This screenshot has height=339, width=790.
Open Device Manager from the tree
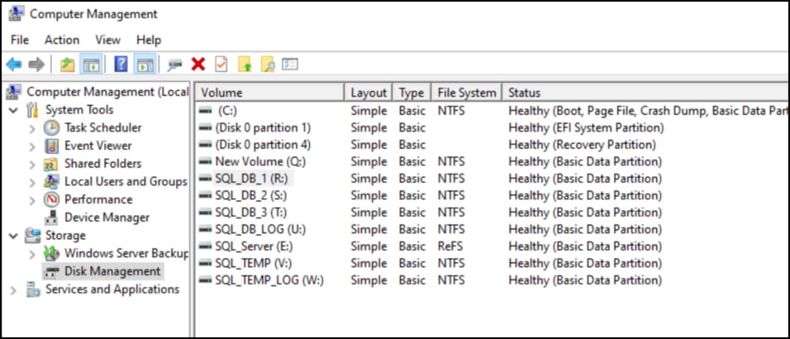tap(107, 217)
